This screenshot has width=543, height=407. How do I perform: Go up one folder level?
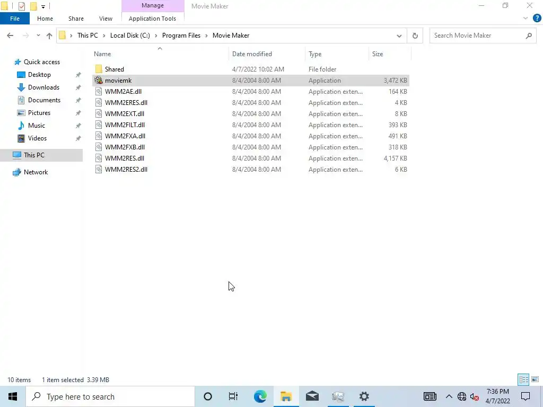(x=49, y=36)
